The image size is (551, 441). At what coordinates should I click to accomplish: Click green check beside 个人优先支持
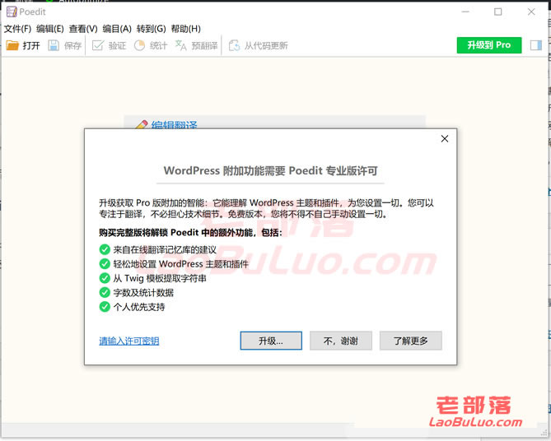(x=105, y=307)
